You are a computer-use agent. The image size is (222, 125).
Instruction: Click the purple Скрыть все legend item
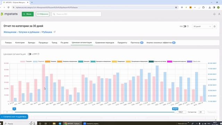194,61
